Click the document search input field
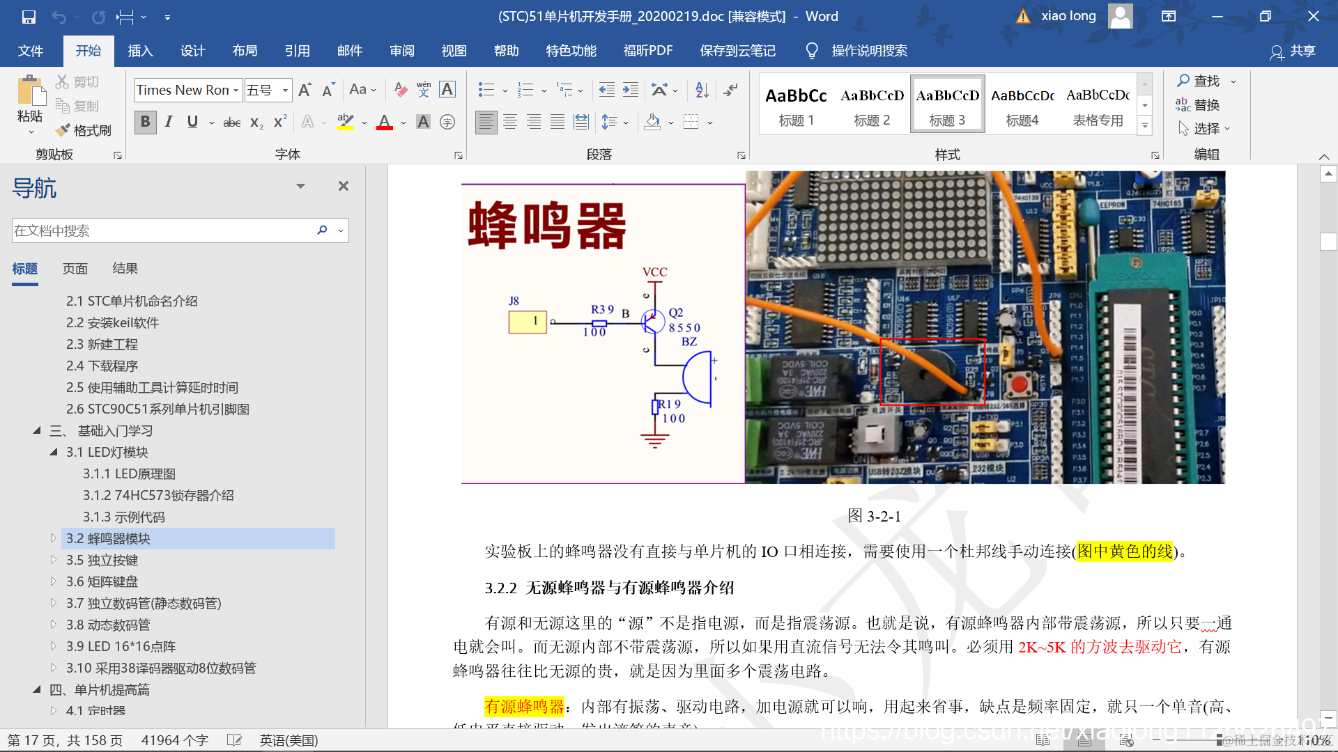This screenshot has width=1338, height=752. tap(160, 230)
